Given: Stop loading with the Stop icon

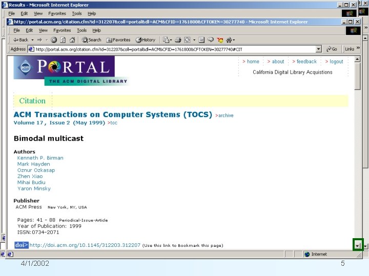Looking at the screenshot, I should (x=54, y=40).
